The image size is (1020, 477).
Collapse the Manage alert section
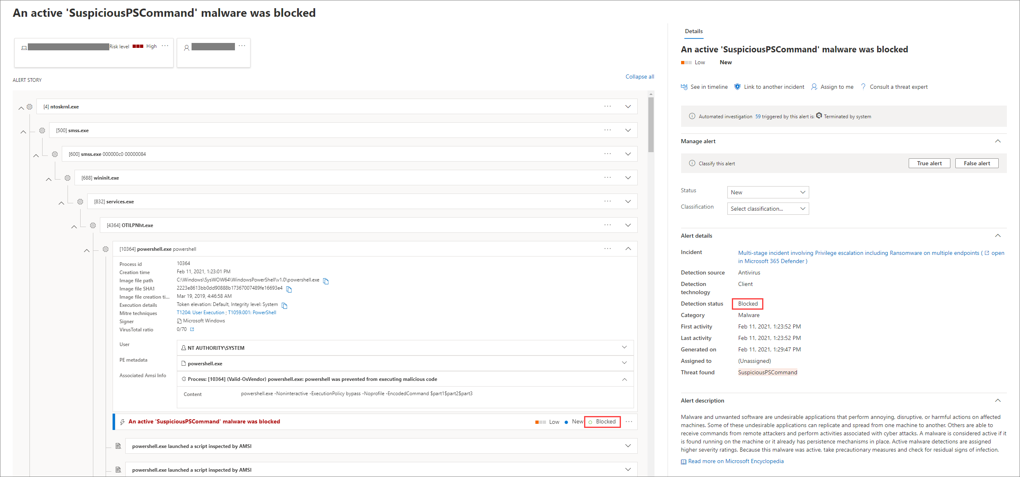[x=997, y=141]
